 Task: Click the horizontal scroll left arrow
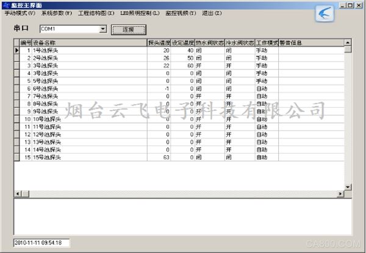tap(18, 193)
